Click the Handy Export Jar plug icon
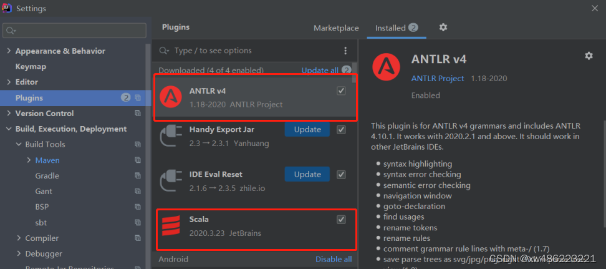 click(170, 136)
